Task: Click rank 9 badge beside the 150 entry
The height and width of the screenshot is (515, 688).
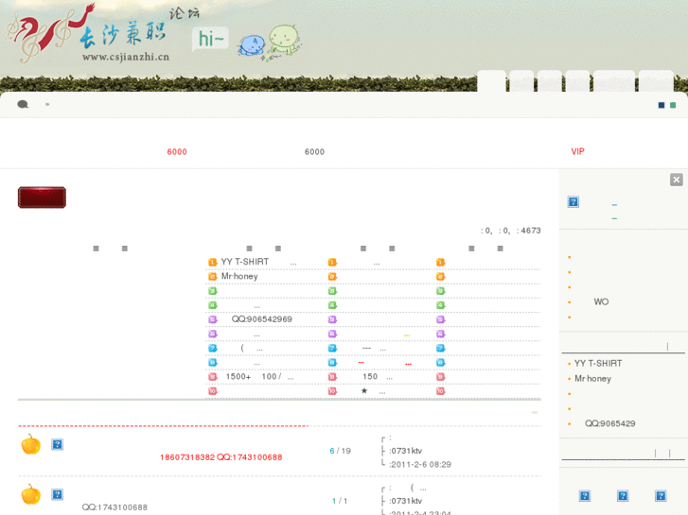Action: point(332,377)
